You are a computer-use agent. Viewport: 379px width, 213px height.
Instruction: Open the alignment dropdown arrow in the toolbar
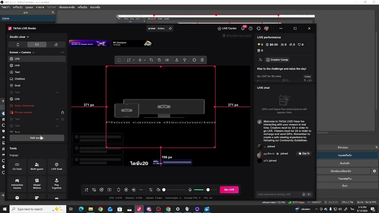(x=145, y=60)
